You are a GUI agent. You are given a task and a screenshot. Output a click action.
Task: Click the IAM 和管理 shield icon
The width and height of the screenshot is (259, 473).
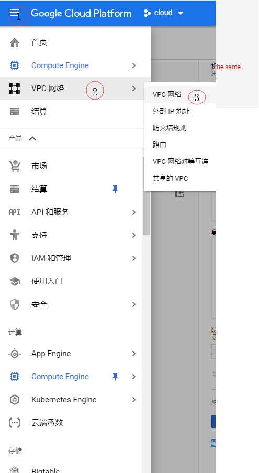click(x=15, y=258)
